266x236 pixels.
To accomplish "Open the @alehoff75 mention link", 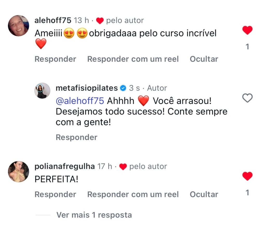I will point(80,101).
